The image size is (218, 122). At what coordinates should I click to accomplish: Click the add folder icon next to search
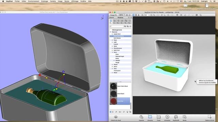click(125, 26)
